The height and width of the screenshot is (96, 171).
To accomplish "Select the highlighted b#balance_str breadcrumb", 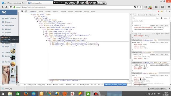I will (x=115, y=85).
